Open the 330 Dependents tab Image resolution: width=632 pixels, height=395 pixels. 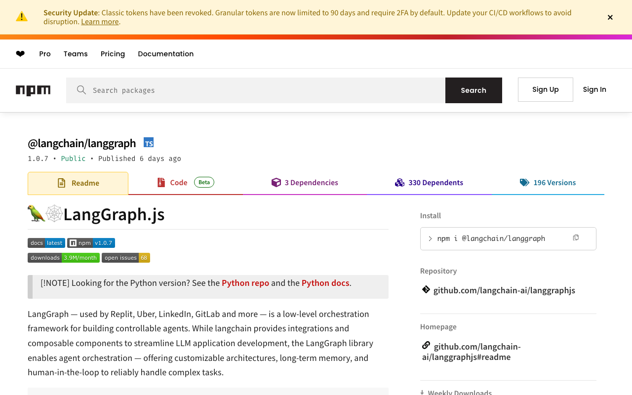[429, 183]
